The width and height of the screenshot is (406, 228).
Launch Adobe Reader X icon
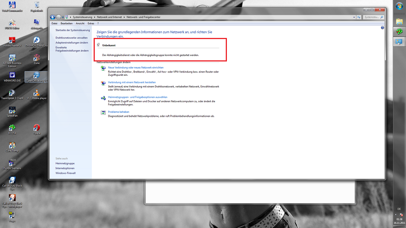[x=12, y=42]
